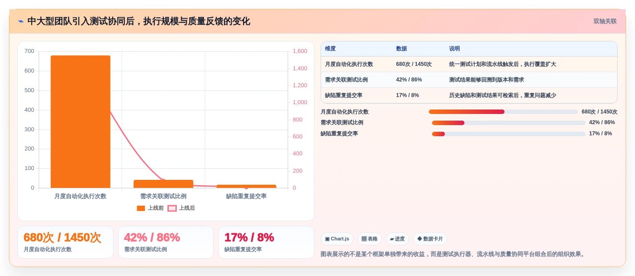Click the 缺陷重复提交率 orange chart bar
The height and width of the screenshot is (276, 635).
[x=246, y=186]
